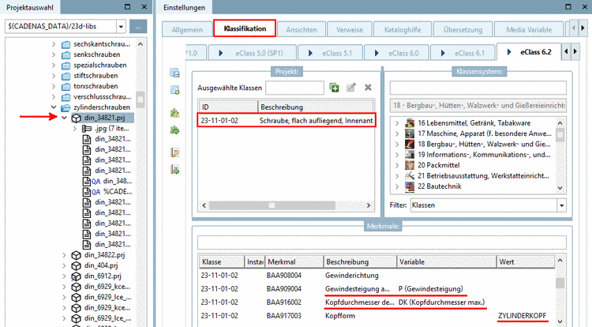
Task: Expand the spezialschrauben folder
Action: 54,66
